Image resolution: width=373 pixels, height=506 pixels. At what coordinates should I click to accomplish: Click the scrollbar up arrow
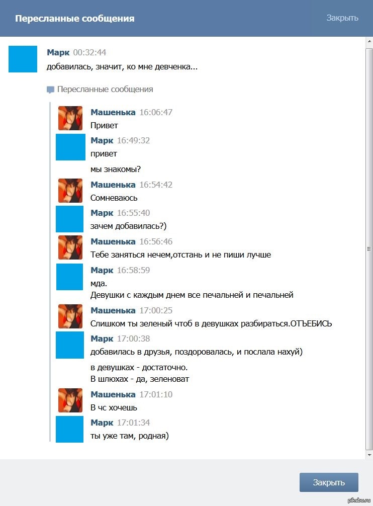369,42
